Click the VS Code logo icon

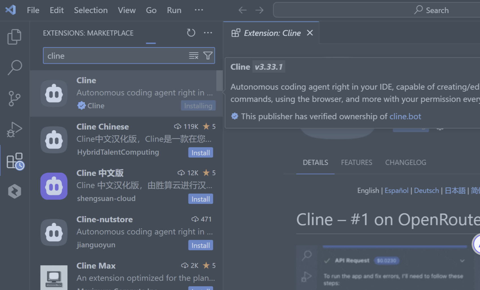tap(10, 10)
